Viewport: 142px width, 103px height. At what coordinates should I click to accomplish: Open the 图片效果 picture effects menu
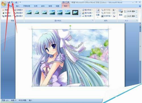[x=87, y=16]
